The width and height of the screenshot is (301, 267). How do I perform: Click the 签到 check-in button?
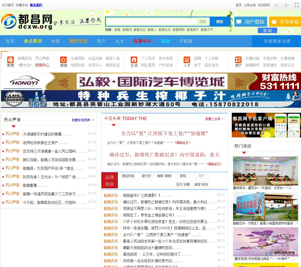point(267,30)
